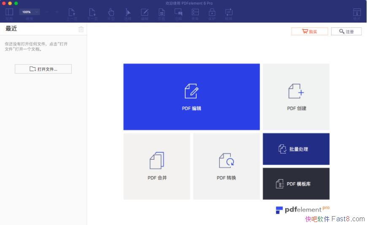Click the document convert arrows icon
Viewport: 367px width, 225px height.
pyautogui.click(x=227, y=160)
